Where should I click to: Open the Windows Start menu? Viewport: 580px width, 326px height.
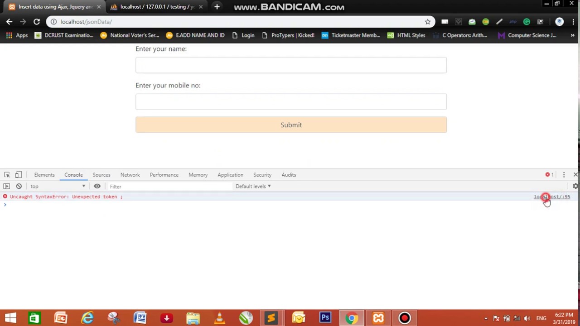pyautogui.click(x=10, y=318)
